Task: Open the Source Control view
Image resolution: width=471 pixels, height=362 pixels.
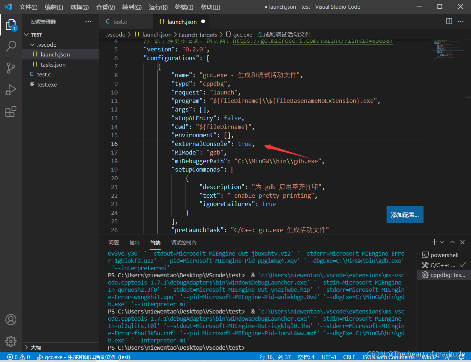Action: coord(11,68)
